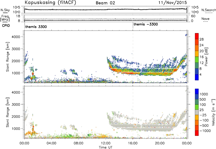Click the dotted frequency trace in the Freq panel

106,19
